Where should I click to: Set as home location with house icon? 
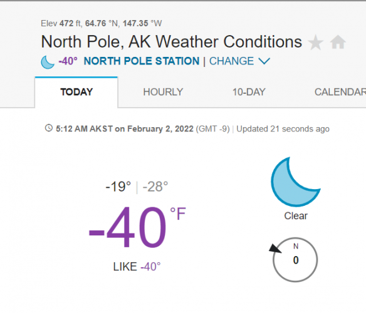pos(338,42)
